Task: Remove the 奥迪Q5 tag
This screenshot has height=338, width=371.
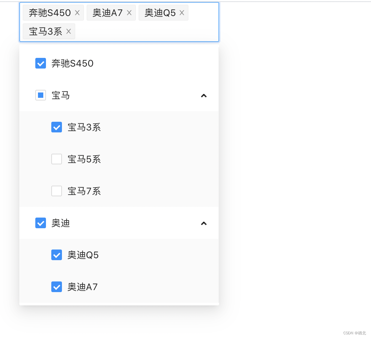Action: click(182, 13)
